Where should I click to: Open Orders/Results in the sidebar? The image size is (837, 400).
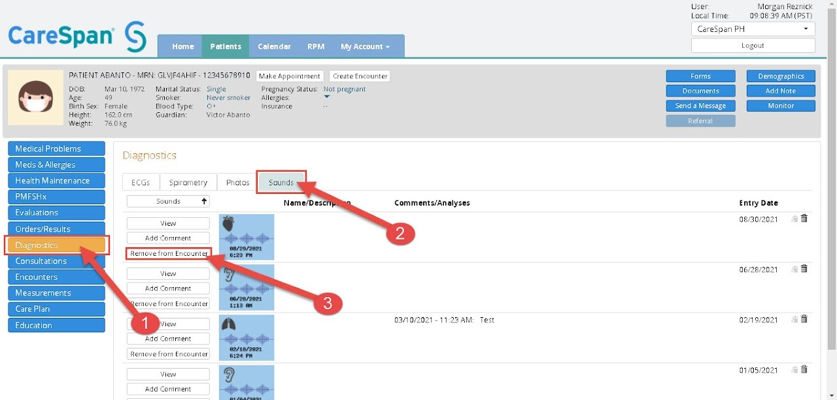(x=56, y=229)
